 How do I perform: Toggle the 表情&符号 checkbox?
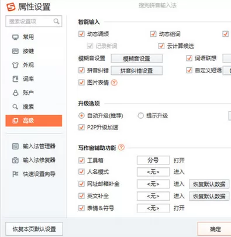(x=81, y=208)
